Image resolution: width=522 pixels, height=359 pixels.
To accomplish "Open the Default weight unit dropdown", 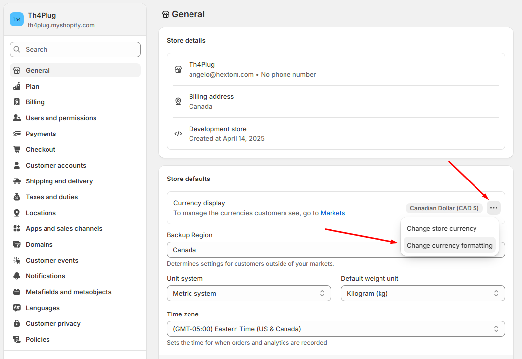I will click(423, 293).
